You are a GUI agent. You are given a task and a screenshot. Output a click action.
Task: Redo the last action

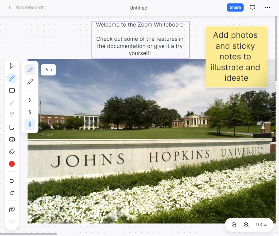[12, 193]
